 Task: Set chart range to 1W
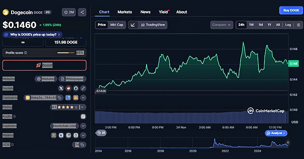(251, 25)
